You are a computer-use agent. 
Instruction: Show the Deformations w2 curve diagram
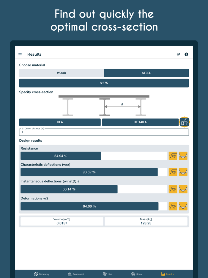click(x=183, y=206)
